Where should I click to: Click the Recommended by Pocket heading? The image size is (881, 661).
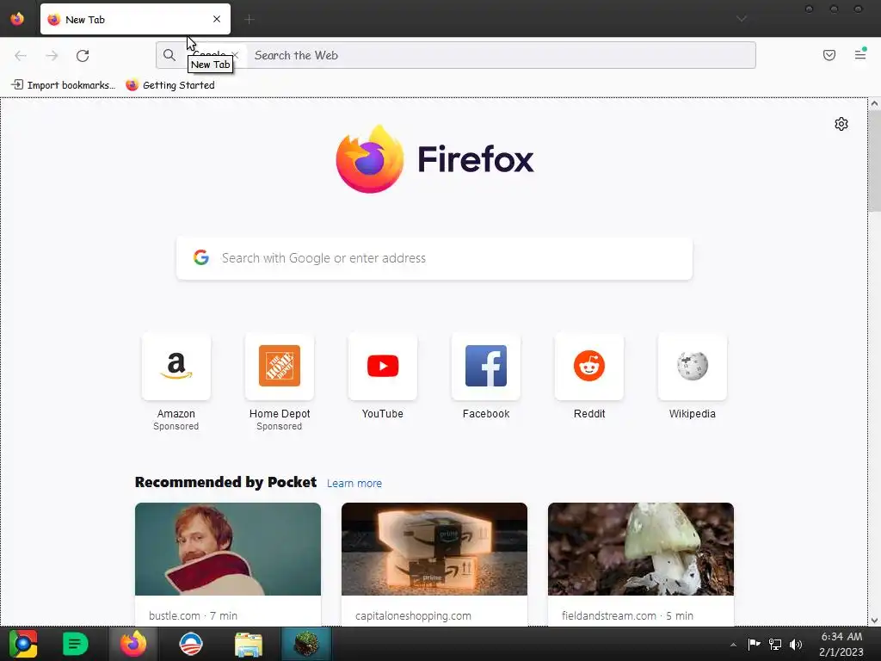click(226, 482)
